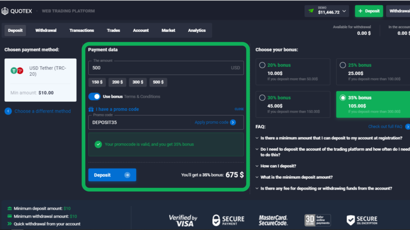Click the amount input field showing 500
This screenshot has width=410, height=230.
point(166,68)
